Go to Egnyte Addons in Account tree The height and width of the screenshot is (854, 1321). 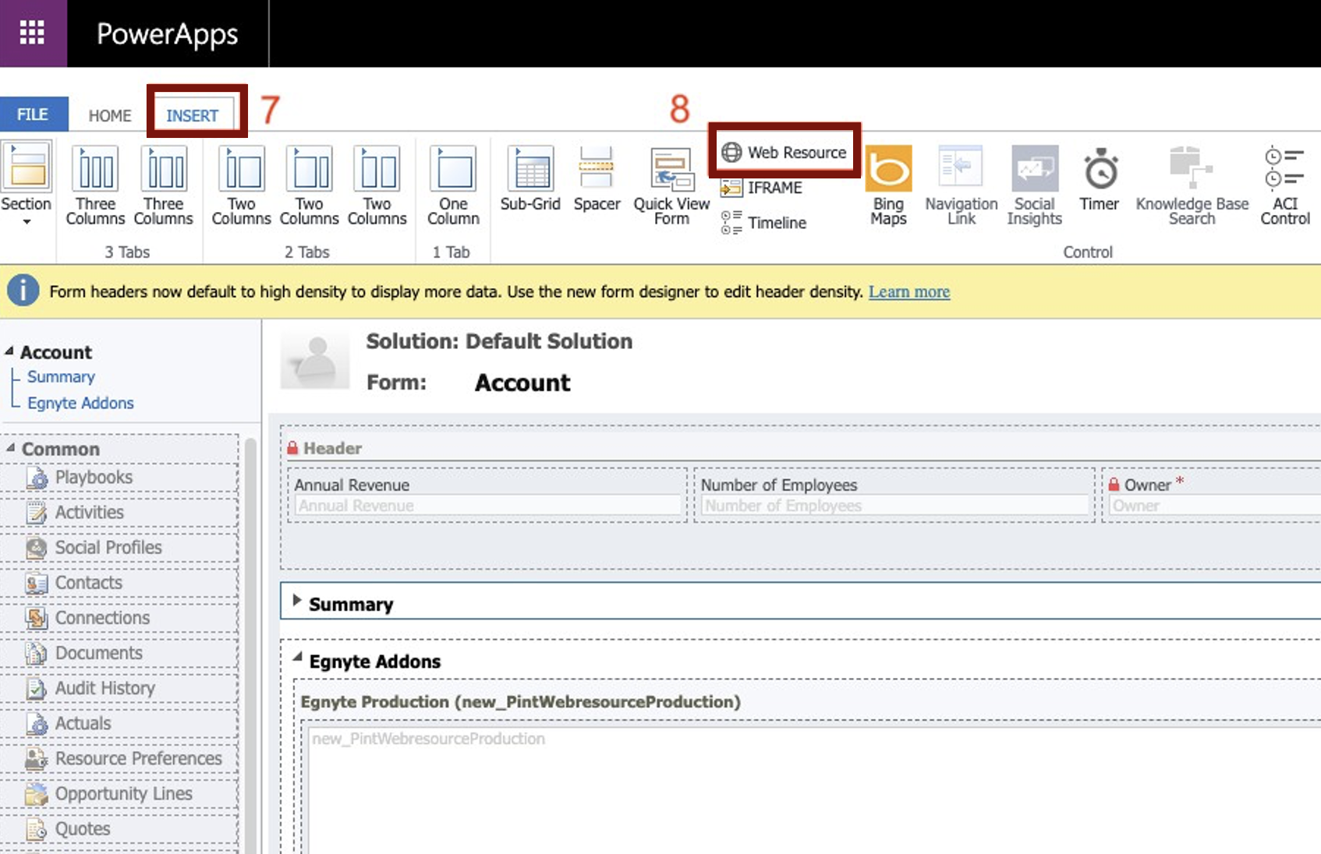tap(80, 403)
